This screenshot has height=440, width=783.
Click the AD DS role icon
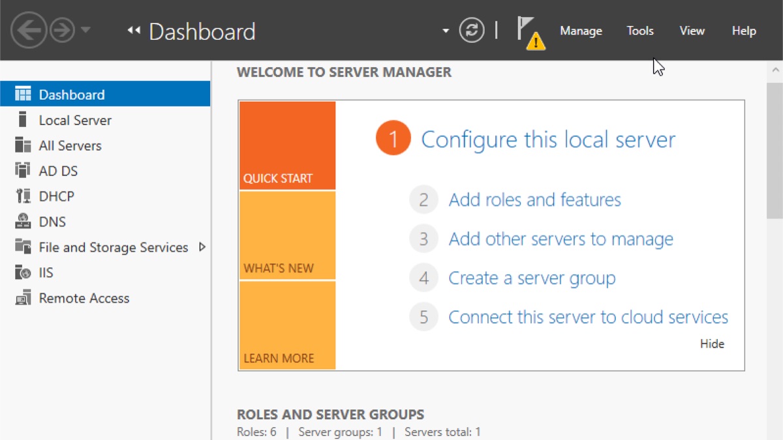23,171
